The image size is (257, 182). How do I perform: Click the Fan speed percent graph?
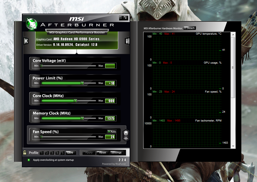coord(187,106)
